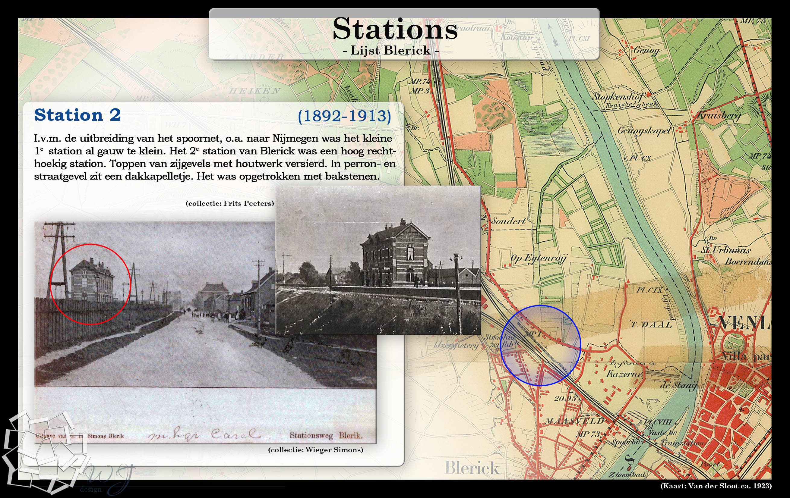
Task: Select the Lijst Blerick subtitle
Action: (x=390, y=51)
